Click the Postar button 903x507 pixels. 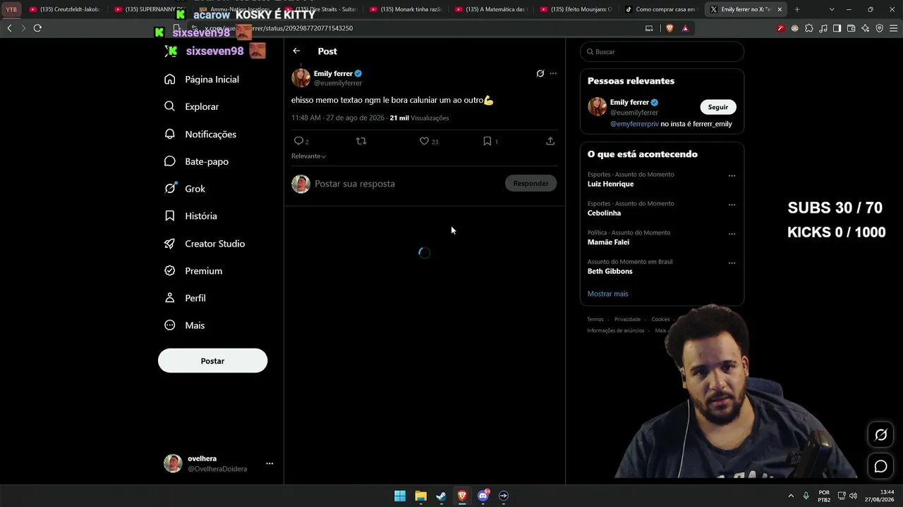pyautogui.click(x=212, y=361)
